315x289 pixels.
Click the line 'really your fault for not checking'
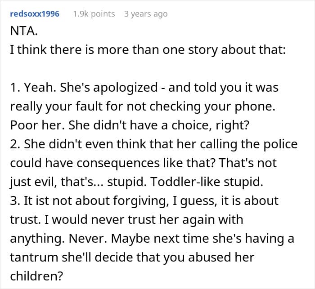pyautogui.click(x=143, y=107)
